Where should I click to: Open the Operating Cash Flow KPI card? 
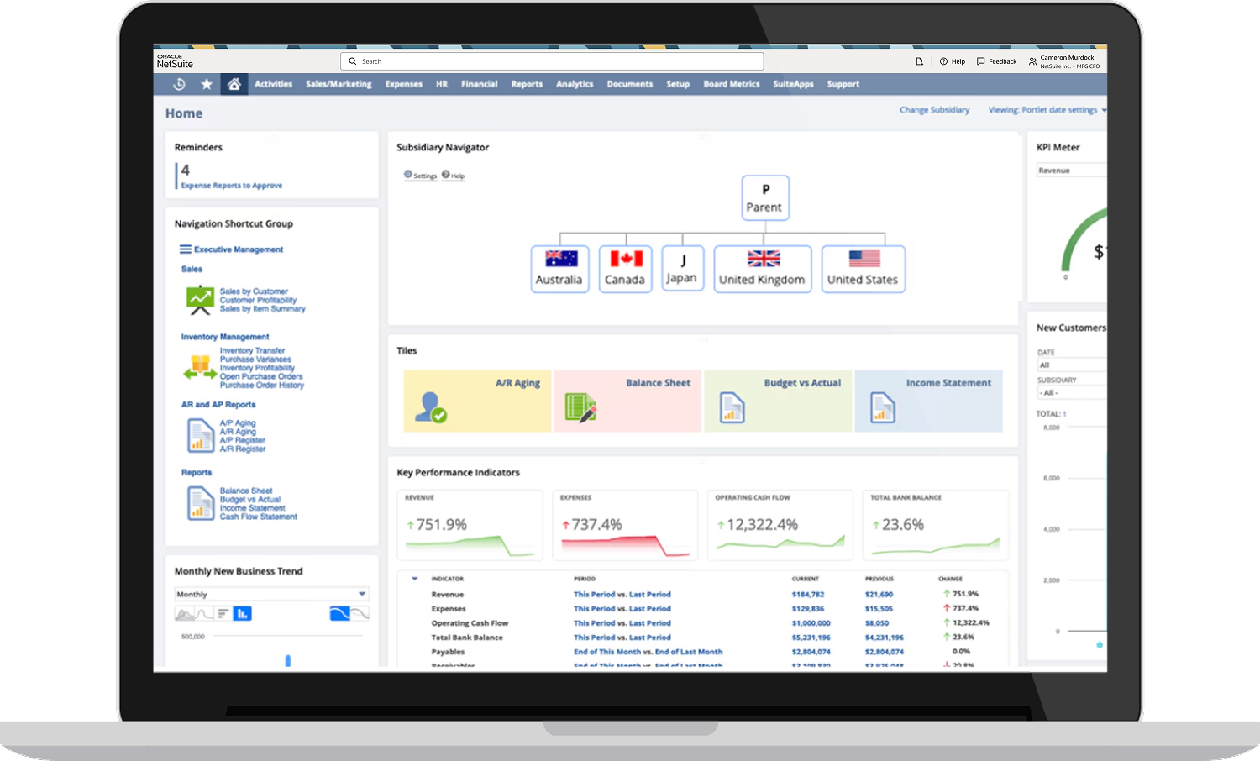coord(780,525)
